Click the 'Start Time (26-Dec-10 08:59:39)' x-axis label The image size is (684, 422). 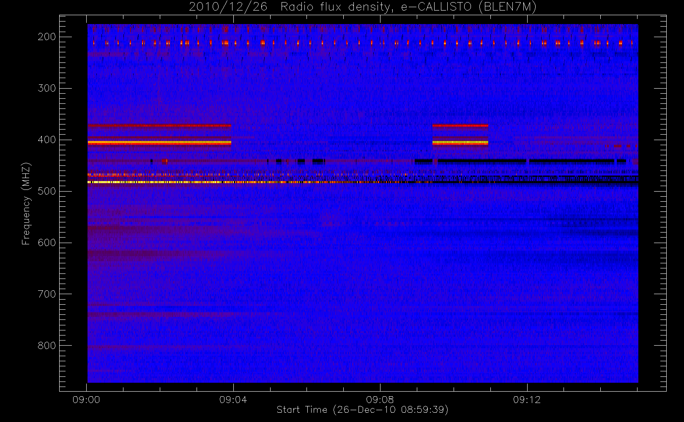(362, 410)
